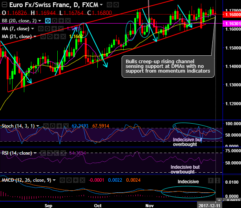The image size is (241, 208).
Task: Toggle the RSI indicator eye icon
Action: coord(43,153)
